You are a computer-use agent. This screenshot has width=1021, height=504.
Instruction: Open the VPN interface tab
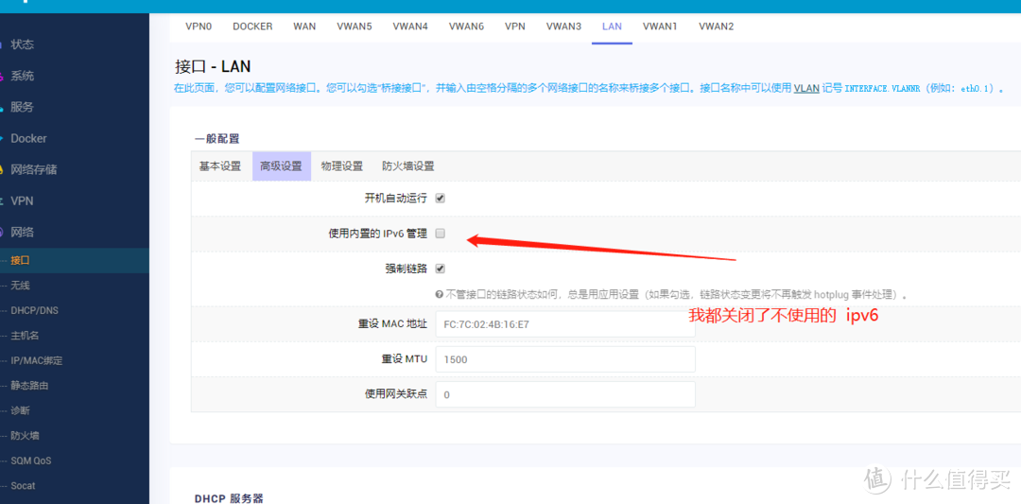click(x=515, y=26)
